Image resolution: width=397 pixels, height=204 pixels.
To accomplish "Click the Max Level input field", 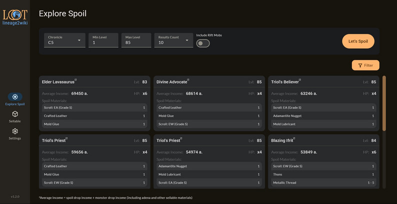I will point(136,42).
